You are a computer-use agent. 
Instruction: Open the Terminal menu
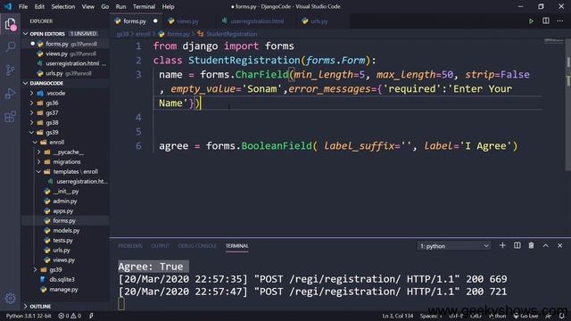(144, 6)
